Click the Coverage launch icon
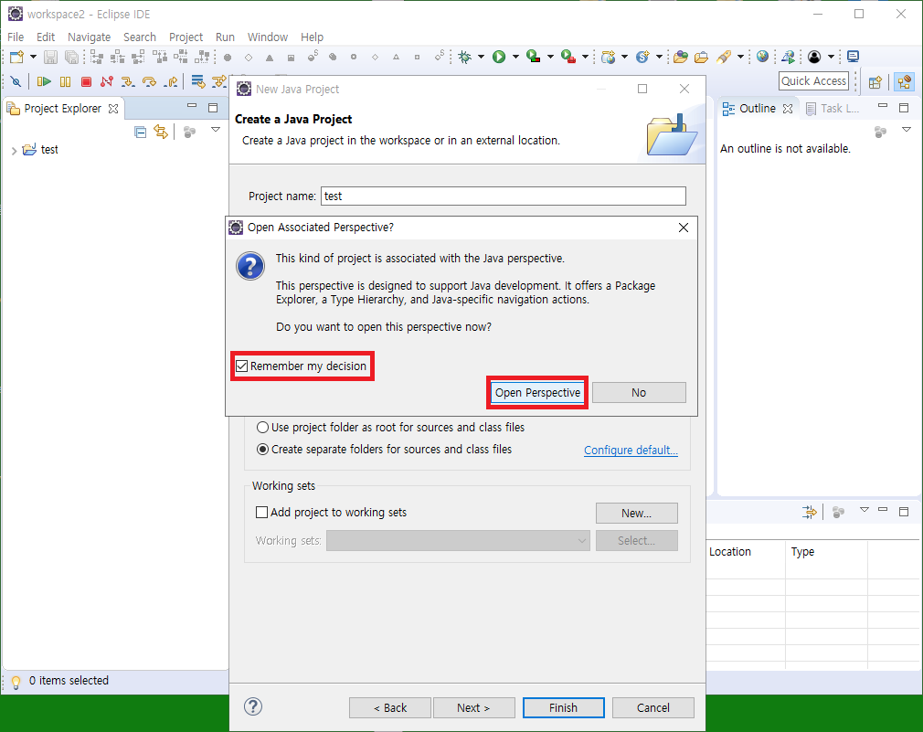The image size is (923, 732). [534, 57]
